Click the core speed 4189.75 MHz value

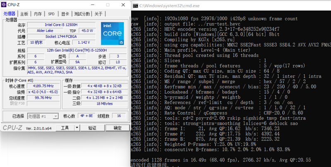(43, 86)
